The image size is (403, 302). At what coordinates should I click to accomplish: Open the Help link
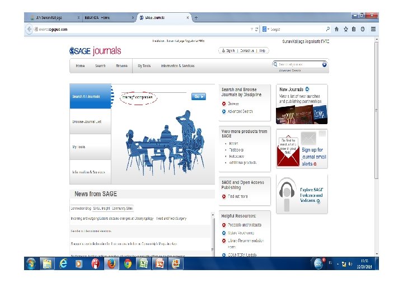[x=262, y=51]
